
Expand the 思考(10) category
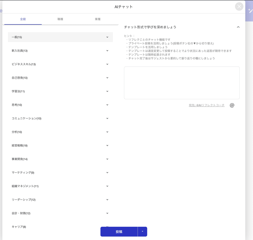[60, 105]
